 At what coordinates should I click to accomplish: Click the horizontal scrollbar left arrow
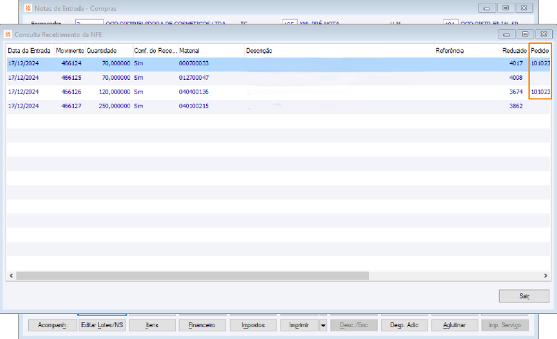coord(11,276)
